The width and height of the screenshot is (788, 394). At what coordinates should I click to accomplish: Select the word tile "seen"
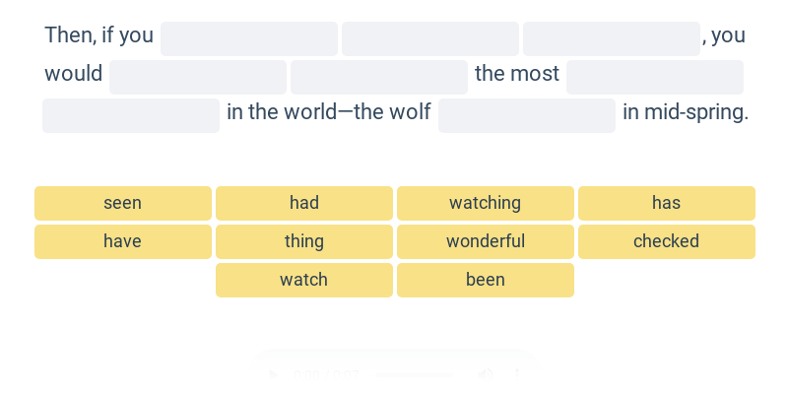(123, 203)
